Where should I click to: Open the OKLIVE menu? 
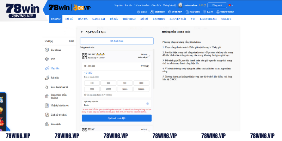(x=226, y=19)
